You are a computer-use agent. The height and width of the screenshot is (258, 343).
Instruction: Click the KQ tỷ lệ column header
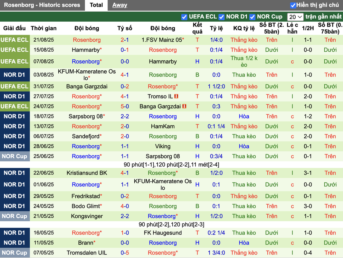coord(244,28)
